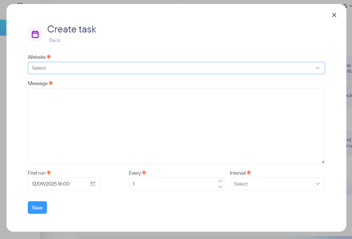The height and width of the screenshot is (239, 352).
Task: Click the Website dropdown chevron arrow
Action: 318,68
